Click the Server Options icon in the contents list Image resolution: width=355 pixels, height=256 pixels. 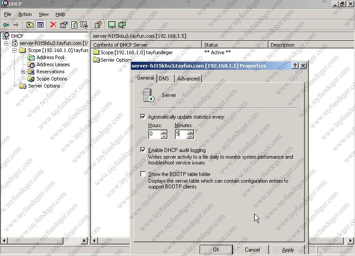96,60
